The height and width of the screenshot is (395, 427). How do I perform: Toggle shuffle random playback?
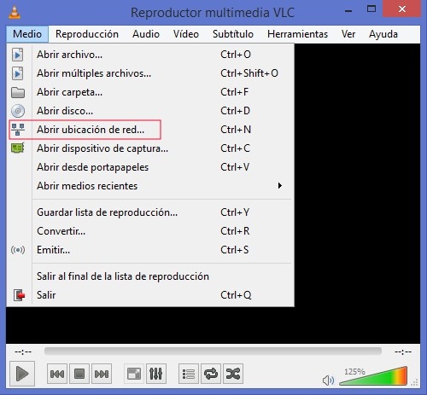233,374
